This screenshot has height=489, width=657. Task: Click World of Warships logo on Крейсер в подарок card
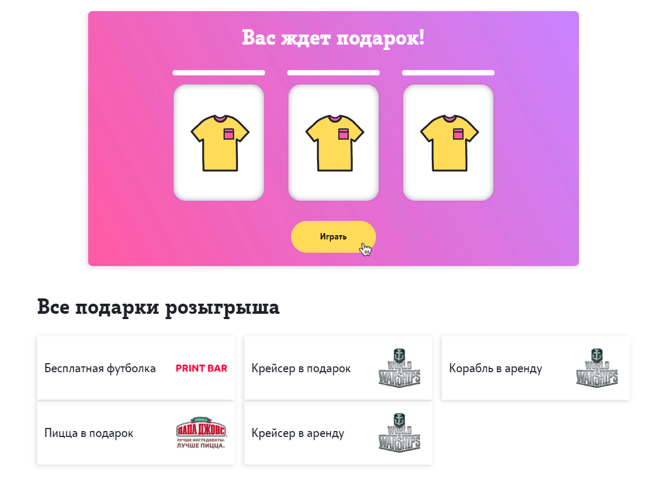[x=399, y=367]
